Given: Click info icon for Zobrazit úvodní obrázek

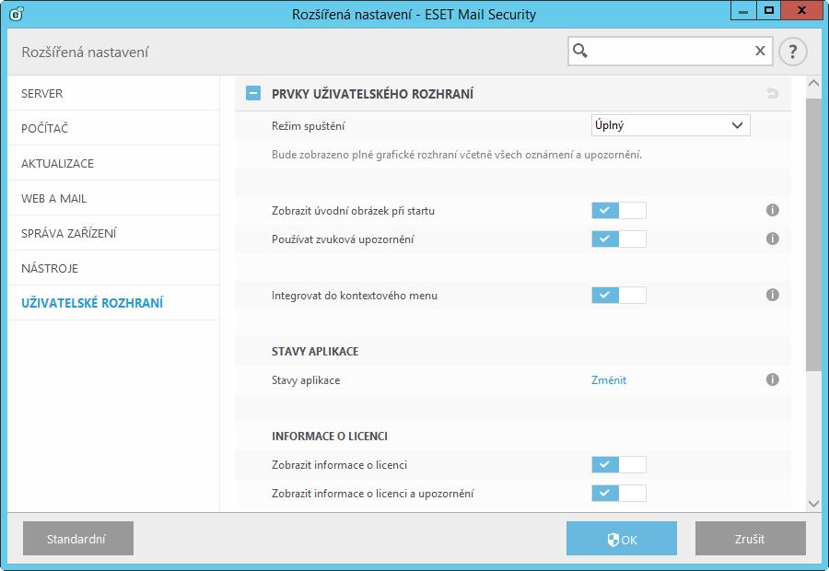Looking at the screenshot, I should click(773, 210).
